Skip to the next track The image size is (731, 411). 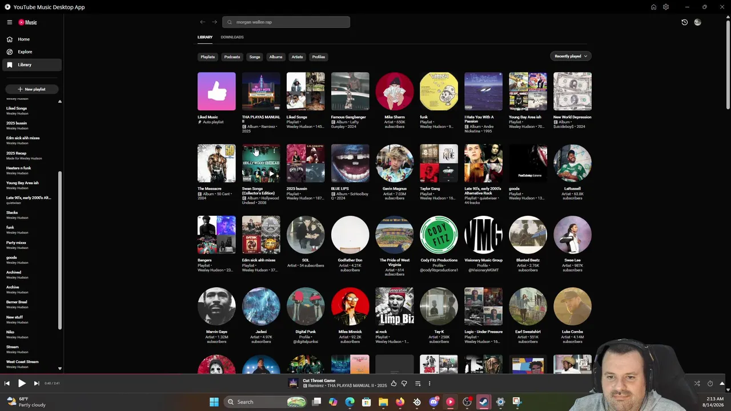point(37,384)
